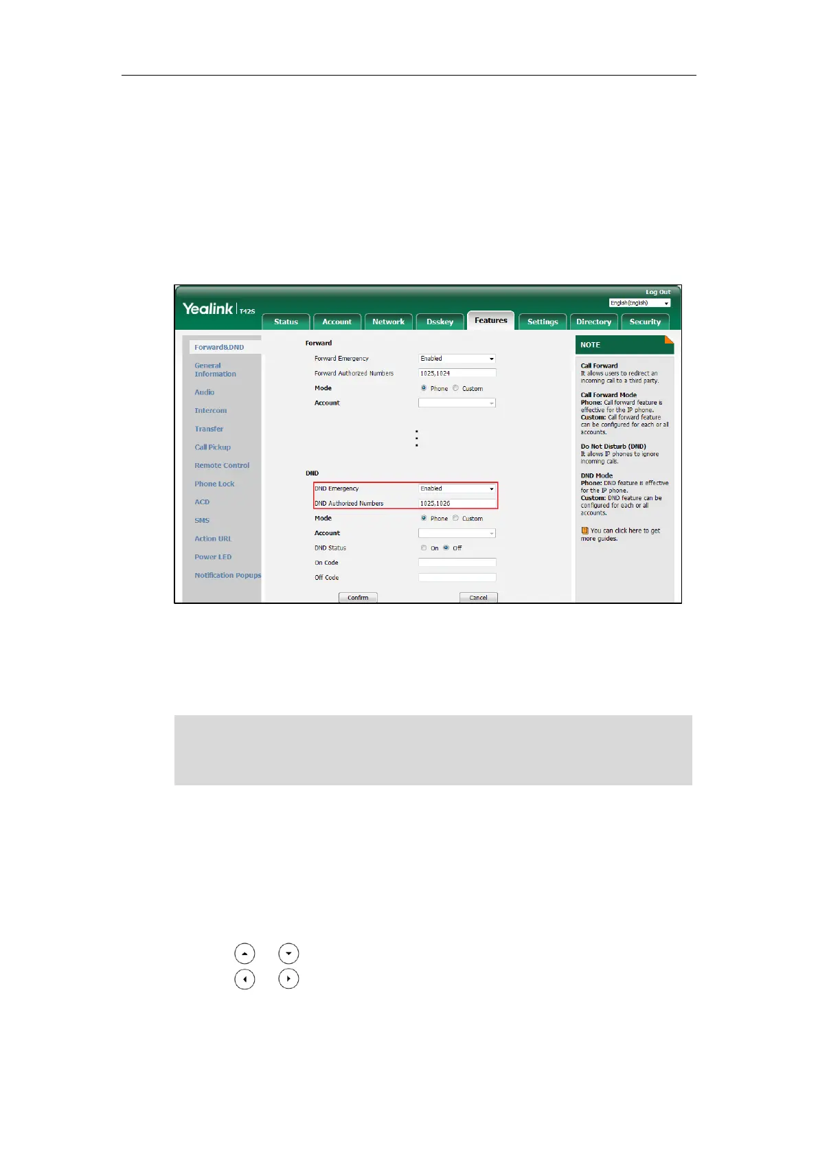Click the Confirm button
818x1157 pixels.
(358, 598)
